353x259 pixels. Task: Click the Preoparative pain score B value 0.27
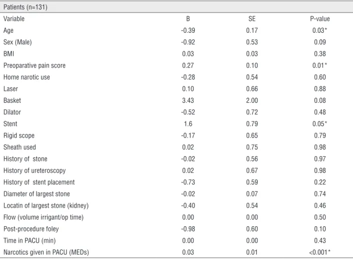(x=188, y=65)
